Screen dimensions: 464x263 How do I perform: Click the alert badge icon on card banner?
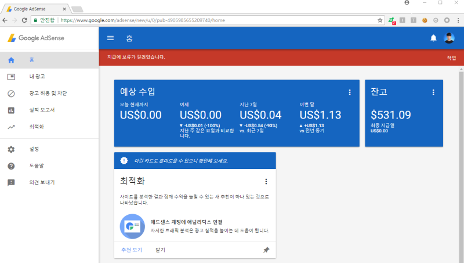tap(124, 160)
